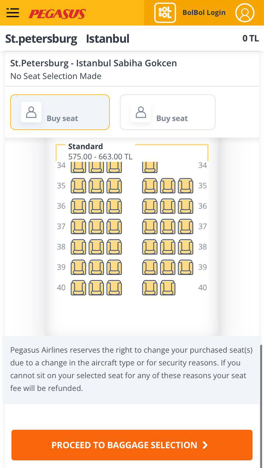The height and width of the screenshot is (468, 264).
Task: Tap the 0 TL total price
Action: [x=250, y=38]
